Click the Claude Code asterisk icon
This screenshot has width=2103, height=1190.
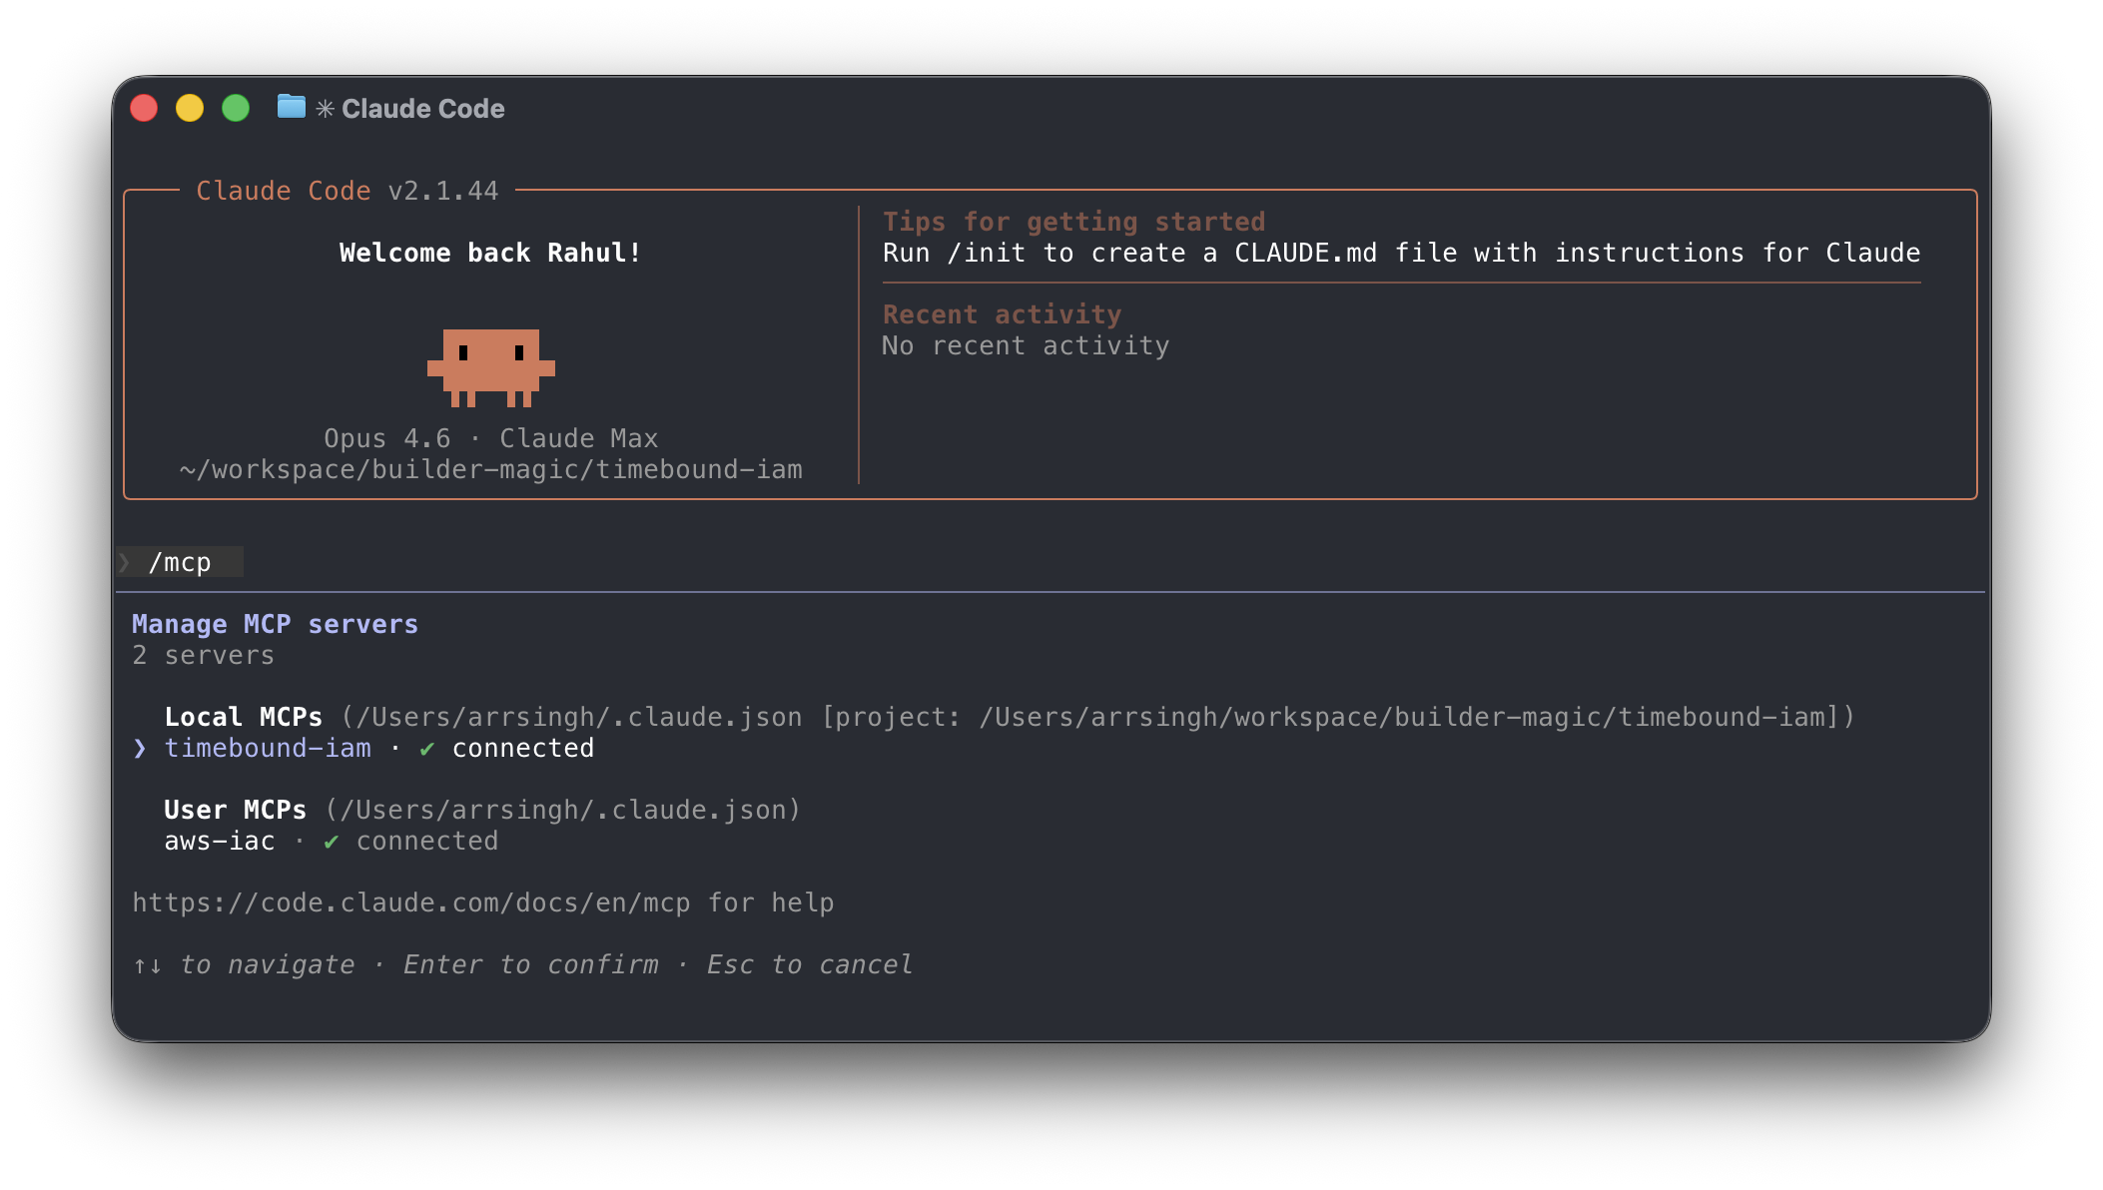click(326, 108)
